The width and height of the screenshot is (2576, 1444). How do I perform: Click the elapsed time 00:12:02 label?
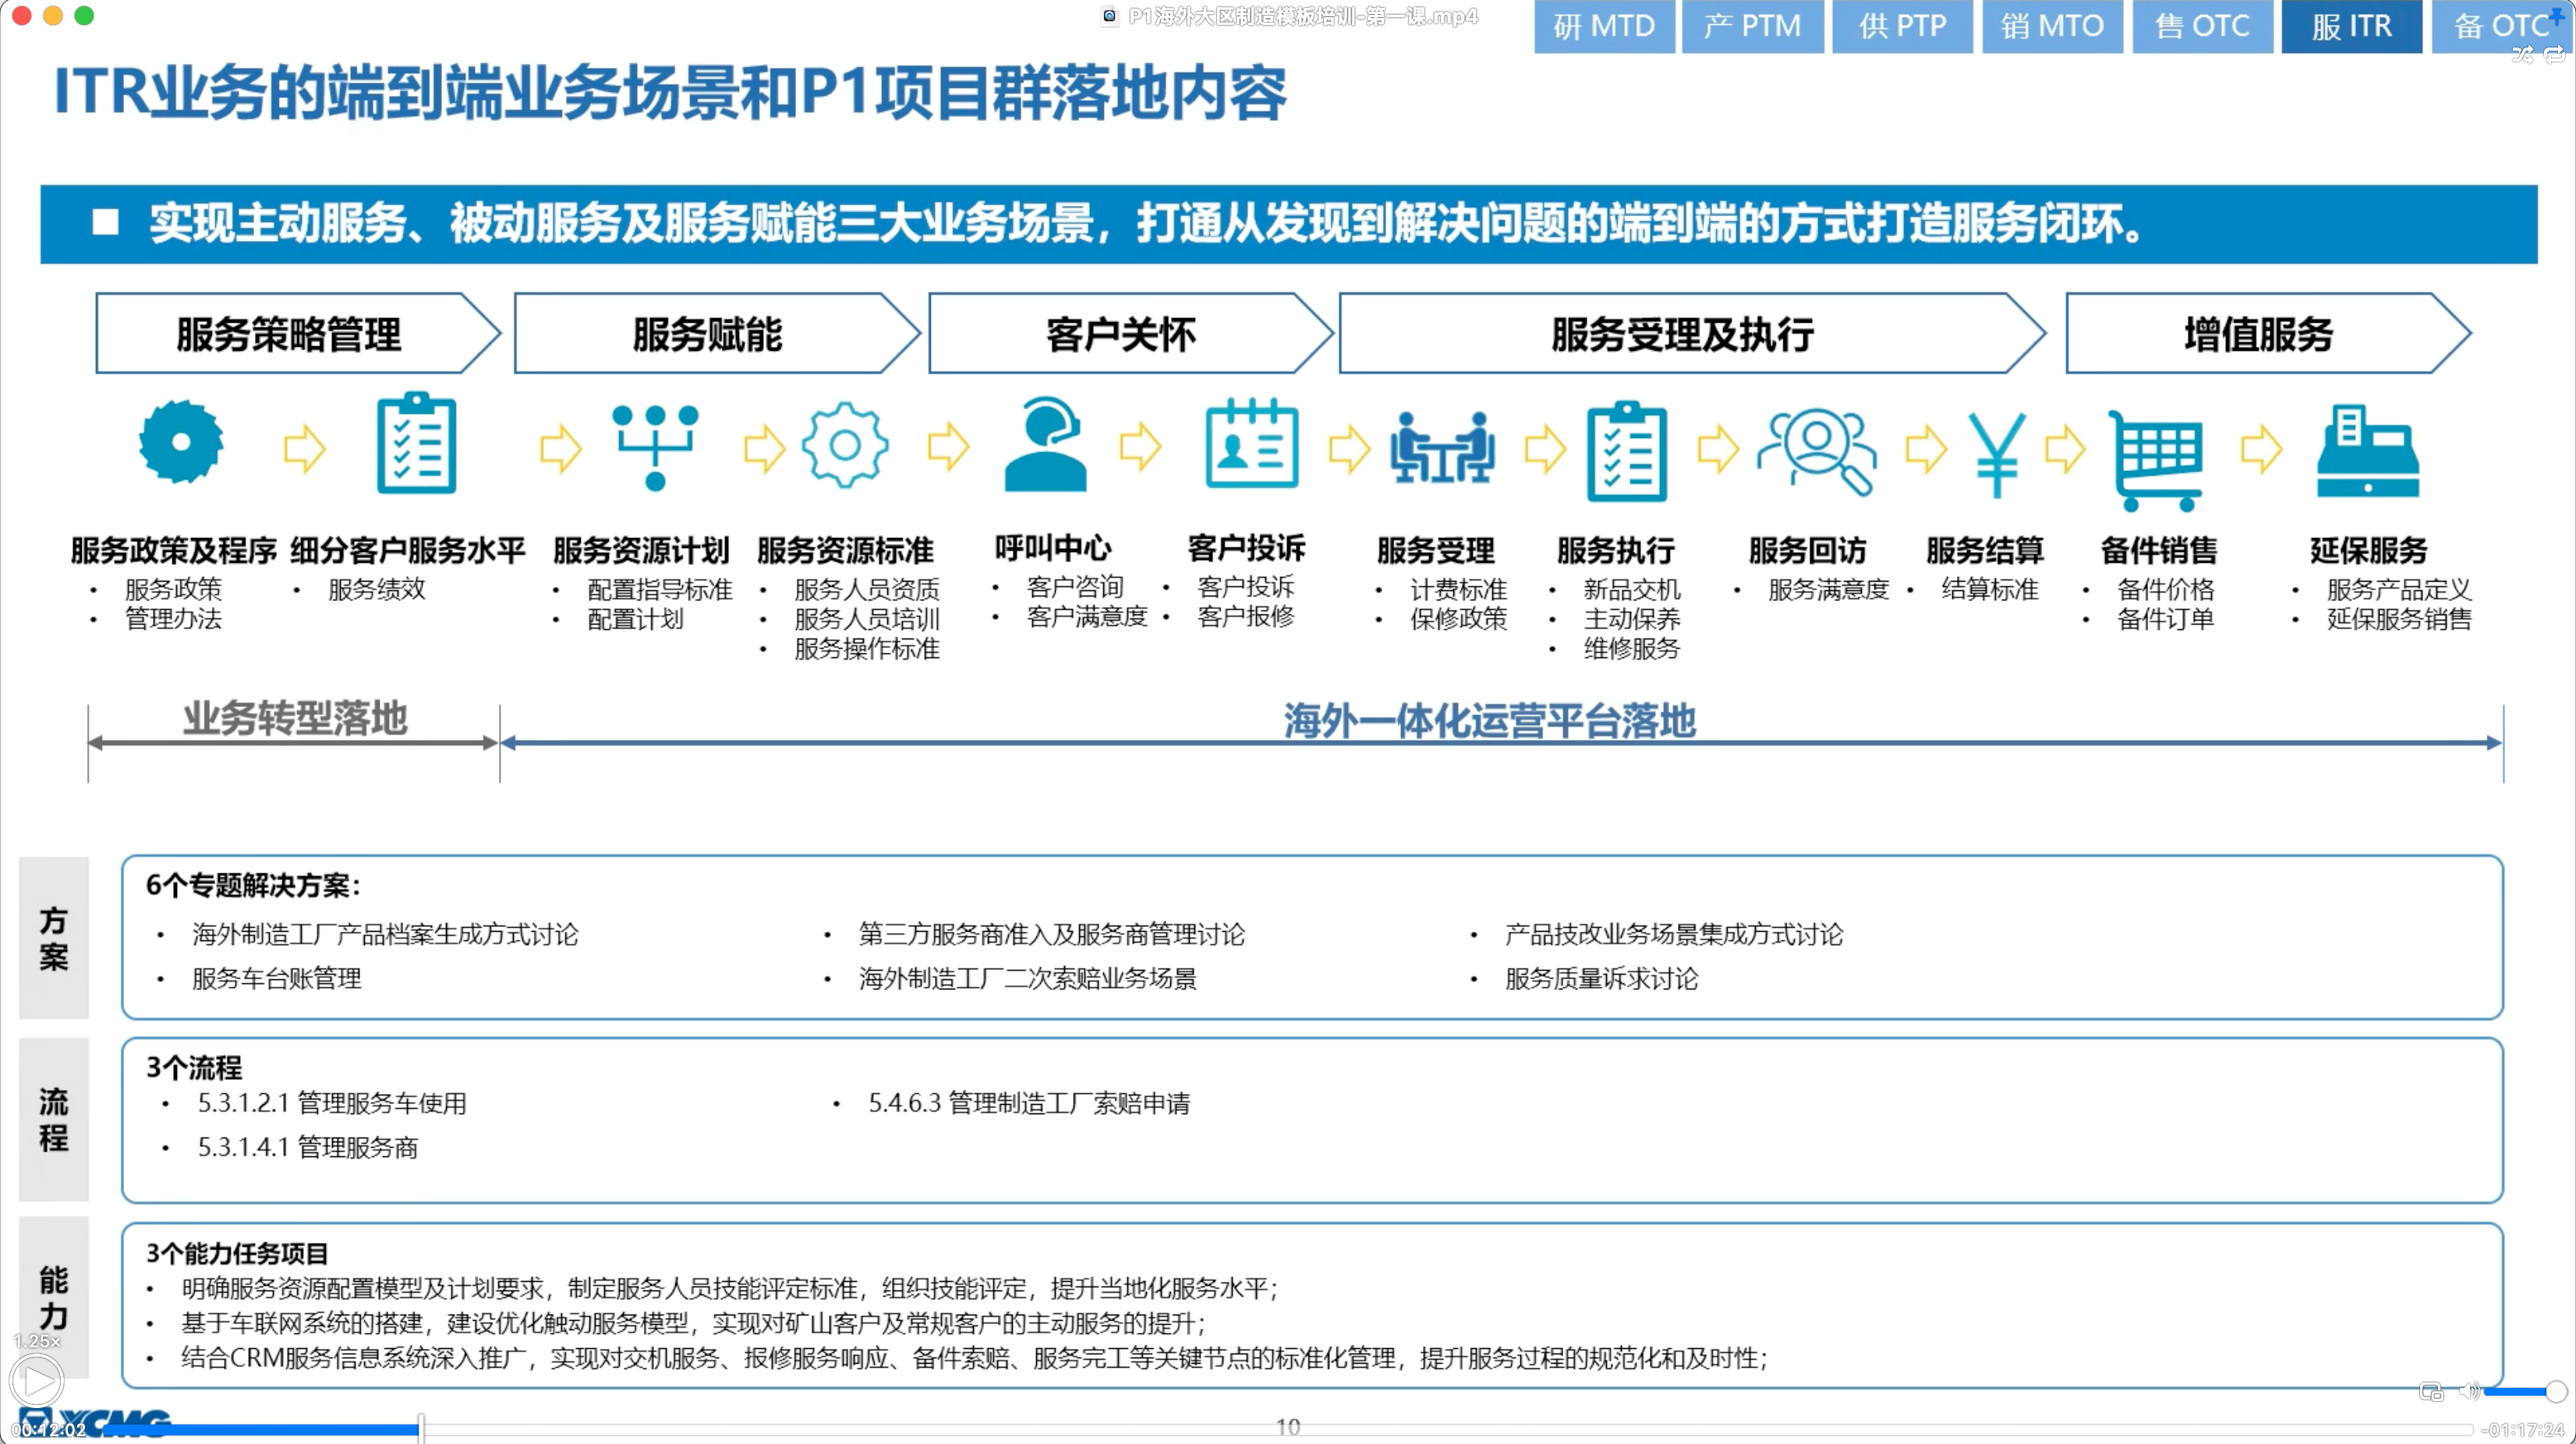tap(48, 1430)
